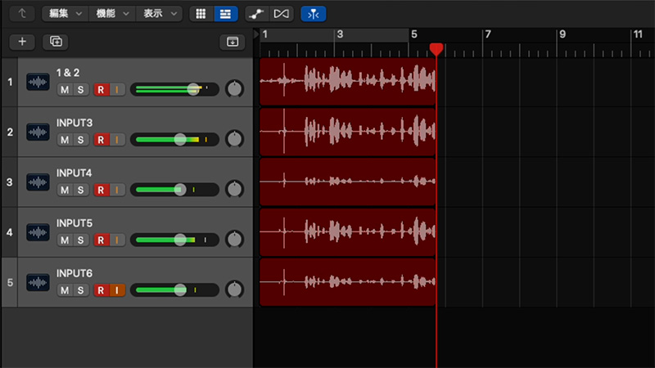Select the INPUT5 track name
The image size is (655, 368).
point(74,223)
